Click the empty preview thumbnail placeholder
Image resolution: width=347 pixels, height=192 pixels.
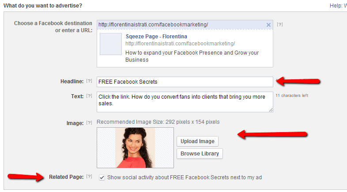[x=111, y=44]
